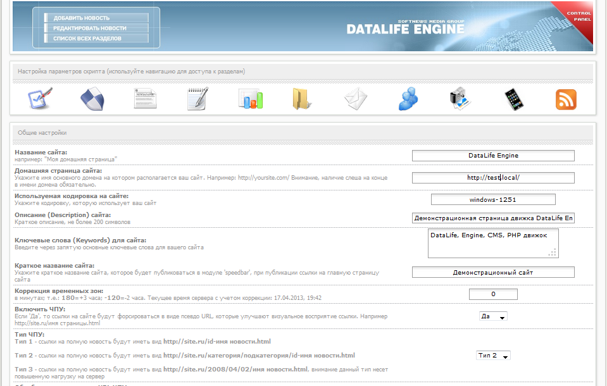The width and height of the screenshot is (607, 386).
Task: Click the DataLife Engine logo
Action: pos(405,27)
